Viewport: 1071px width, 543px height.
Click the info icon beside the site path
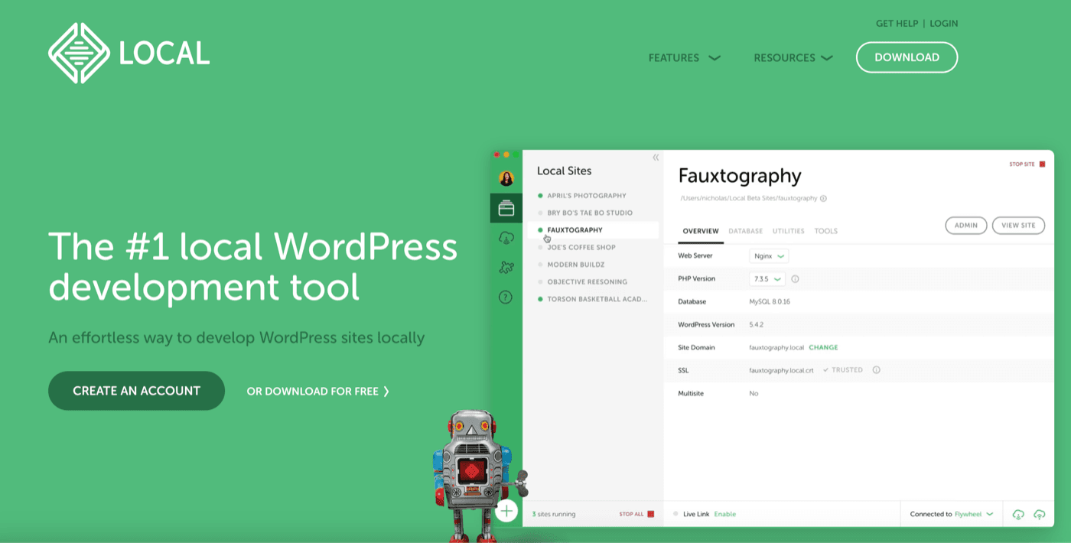(x=823, y=198)
